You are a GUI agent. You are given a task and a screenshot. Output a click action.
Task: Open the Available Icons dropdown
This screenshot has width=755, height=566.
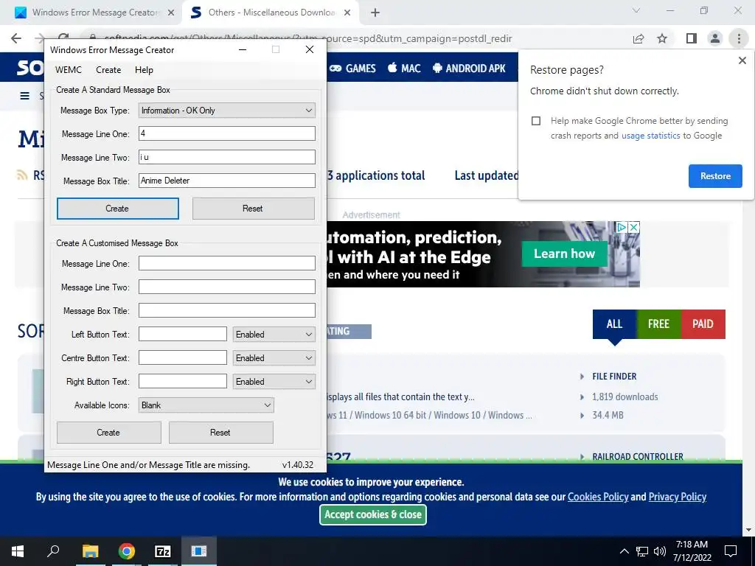[x=206, y=405]
